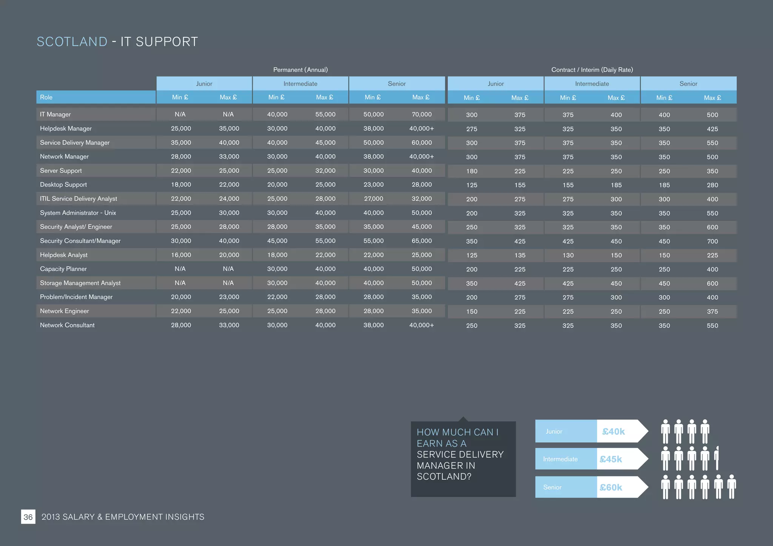The image size is (773, 546).
Task: Click the IT Manager row label
Action: click(x=55, y=114)
